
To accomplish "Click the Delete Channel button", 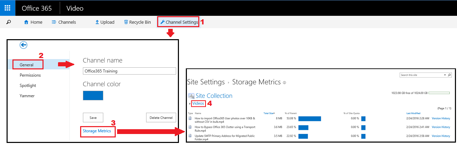I will coord(161,118).
